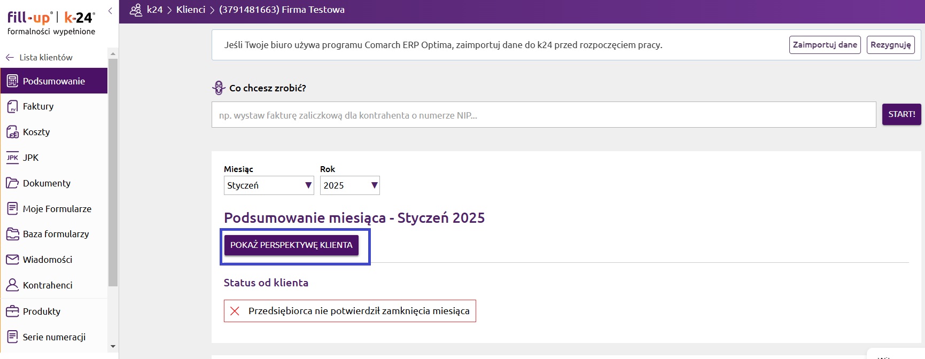925x359 pixels.
Task: Go to Moje Formularze section
Action: coord(57,209)
